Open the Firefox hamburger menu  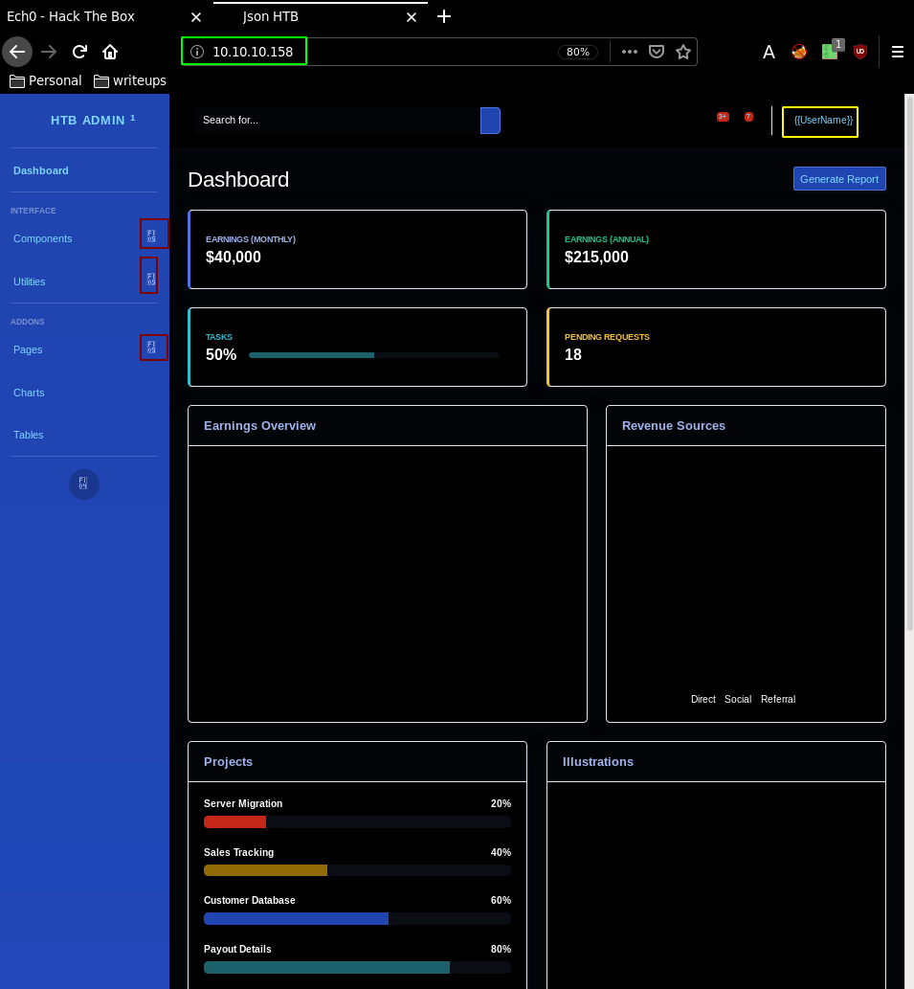tap(898, 52)
